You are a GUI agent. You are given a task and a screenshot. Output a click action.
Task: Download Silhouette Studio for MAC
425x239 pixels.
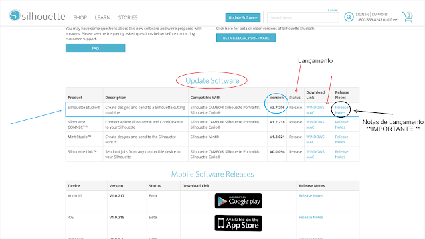310,112
